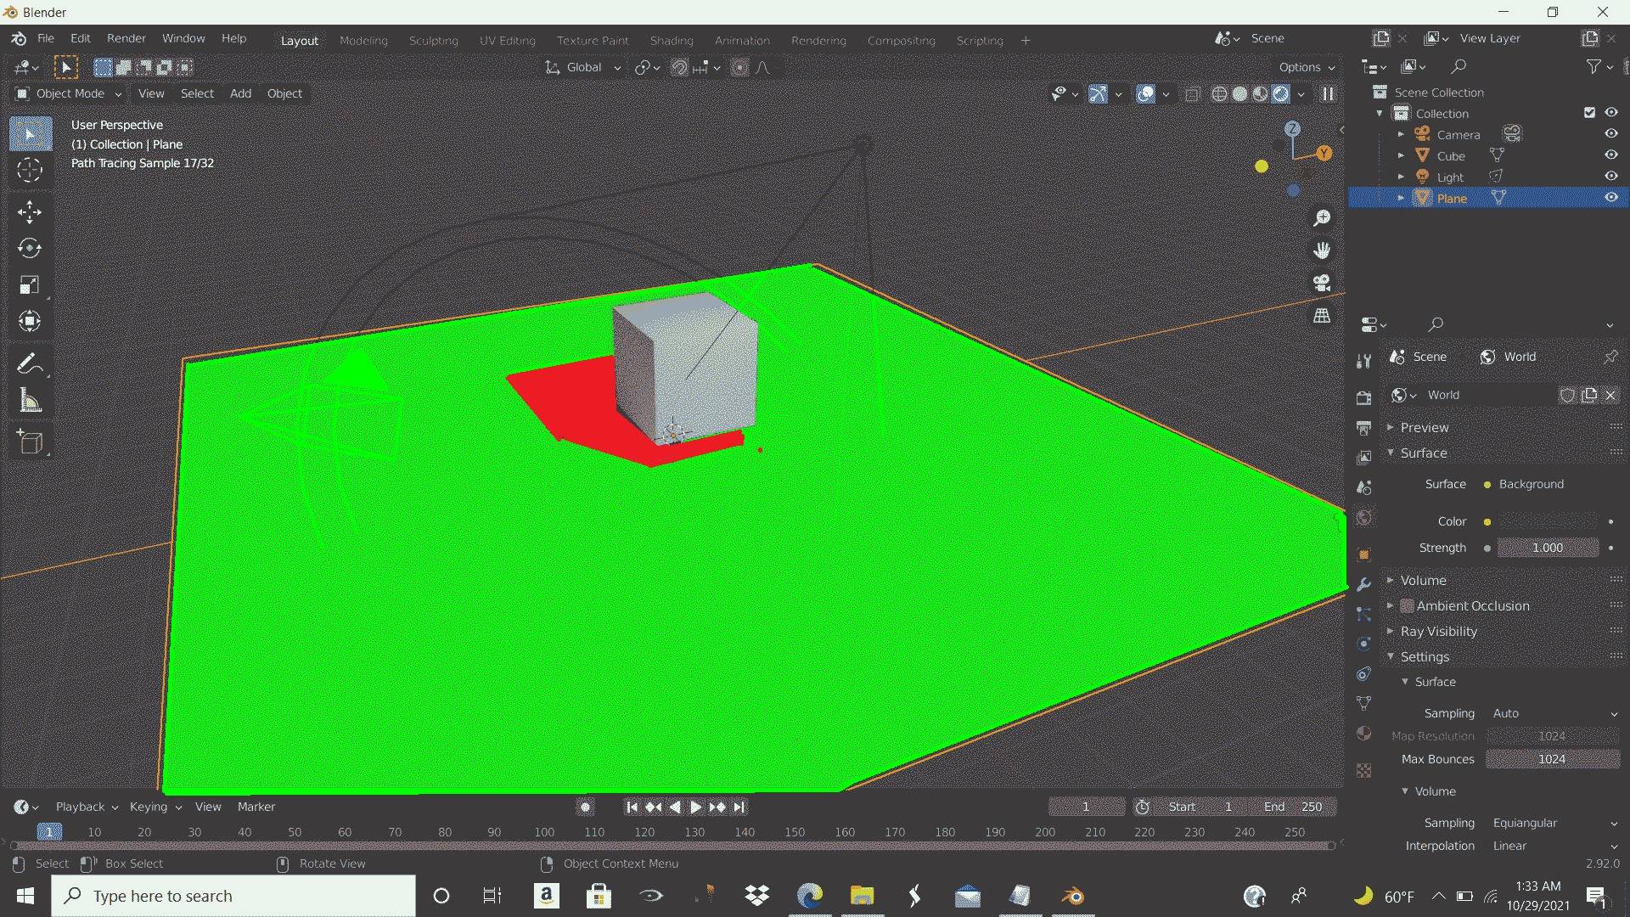
Task: Activate the Rotate tool
Action: click(30, 248)
